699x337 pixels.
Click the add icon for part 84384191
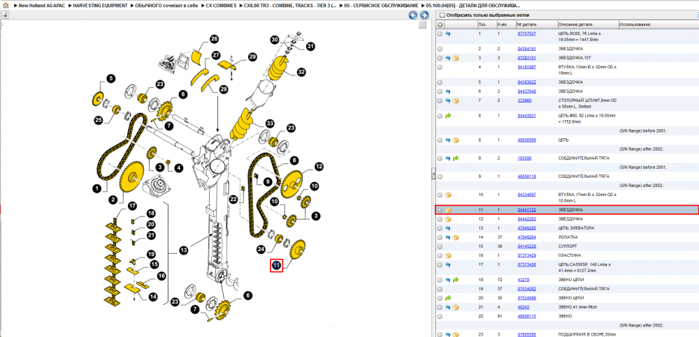click(x=440, y=49)
